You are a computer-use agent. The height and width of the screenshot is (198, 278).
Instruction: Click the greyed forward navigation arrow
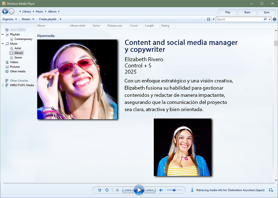click(x=11, y=12)
